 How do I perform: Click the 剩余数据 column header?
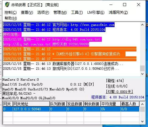(92, 104)
